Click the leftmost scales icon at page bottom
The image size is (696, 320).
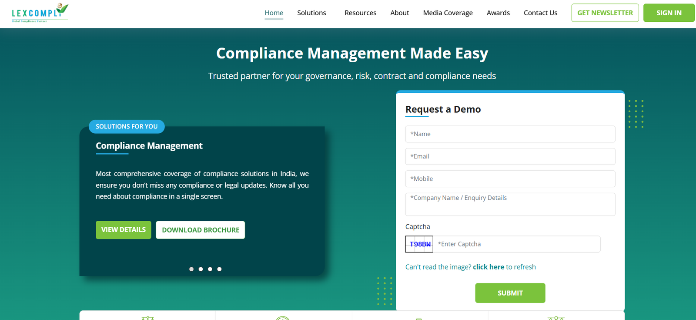click(x=148, y=318)
